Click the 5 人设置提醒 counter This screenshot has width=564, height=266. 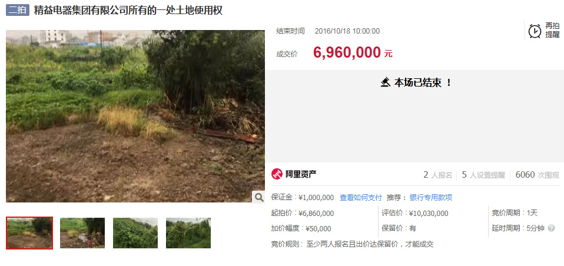pos(483,175)
